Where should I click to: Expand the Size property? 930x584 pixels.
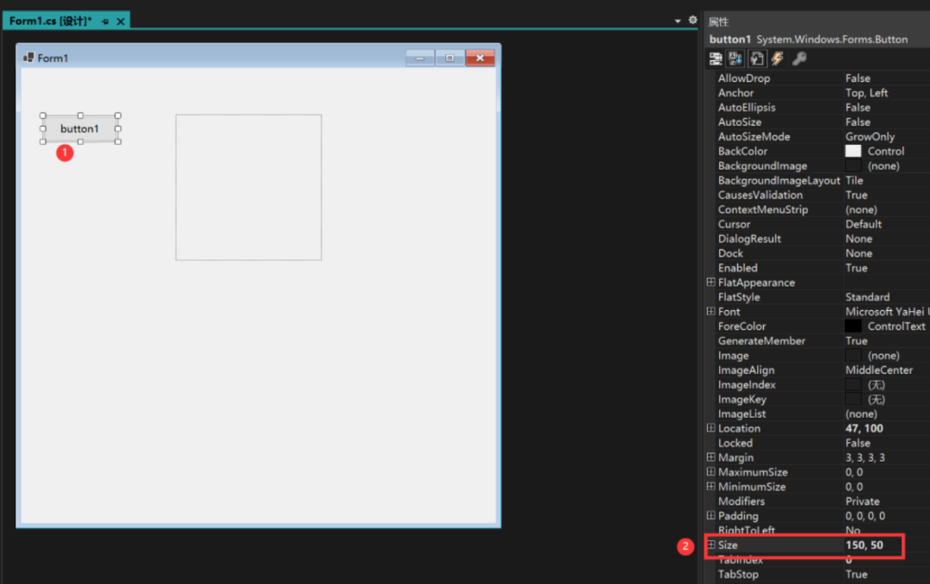710,544
